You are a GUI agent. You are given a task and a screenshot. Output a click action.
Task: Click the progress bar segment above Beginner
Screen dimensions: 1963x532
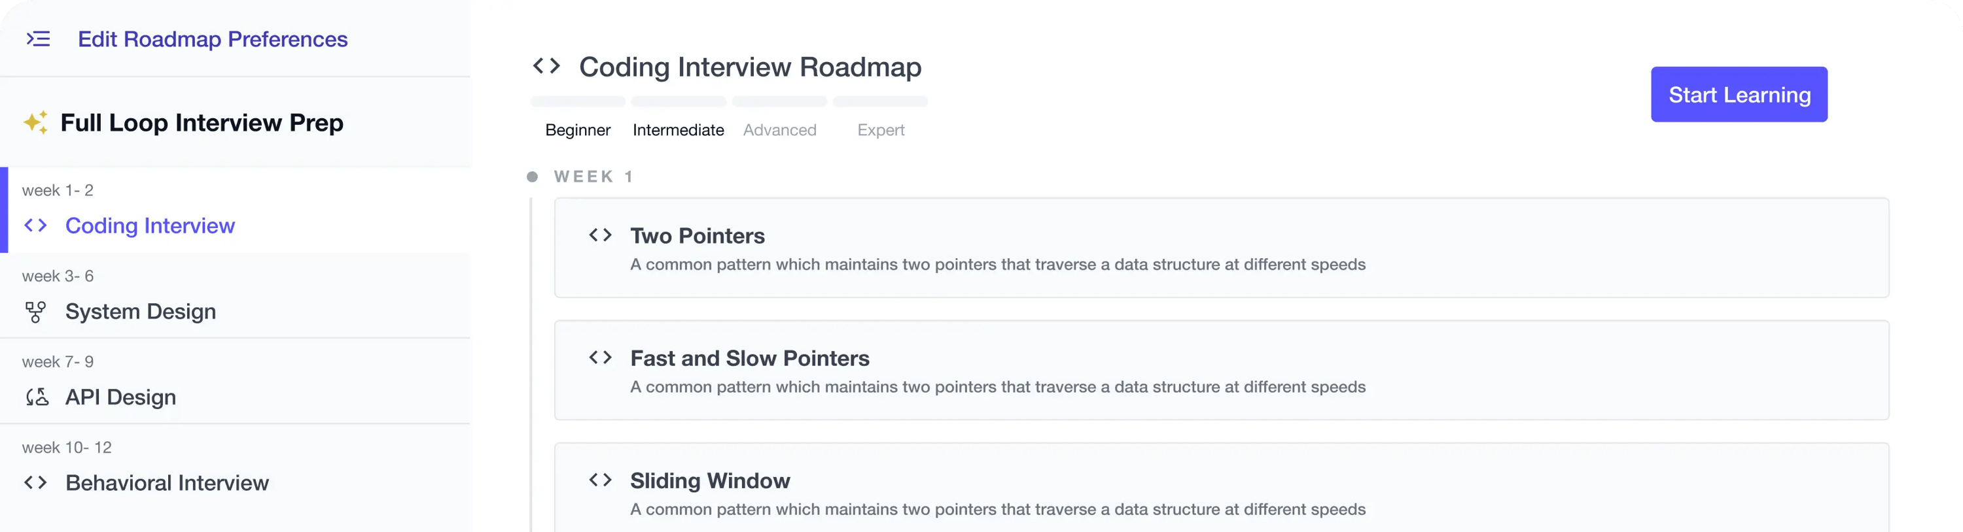(578, 102)
